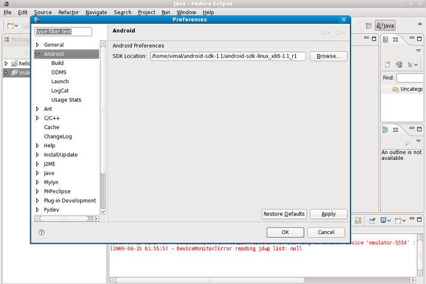The height and width of the screenshot is (284, 426).
Task: Expand the J2ME preferences node
Action: pyautogui.click(x=37, y=164)
